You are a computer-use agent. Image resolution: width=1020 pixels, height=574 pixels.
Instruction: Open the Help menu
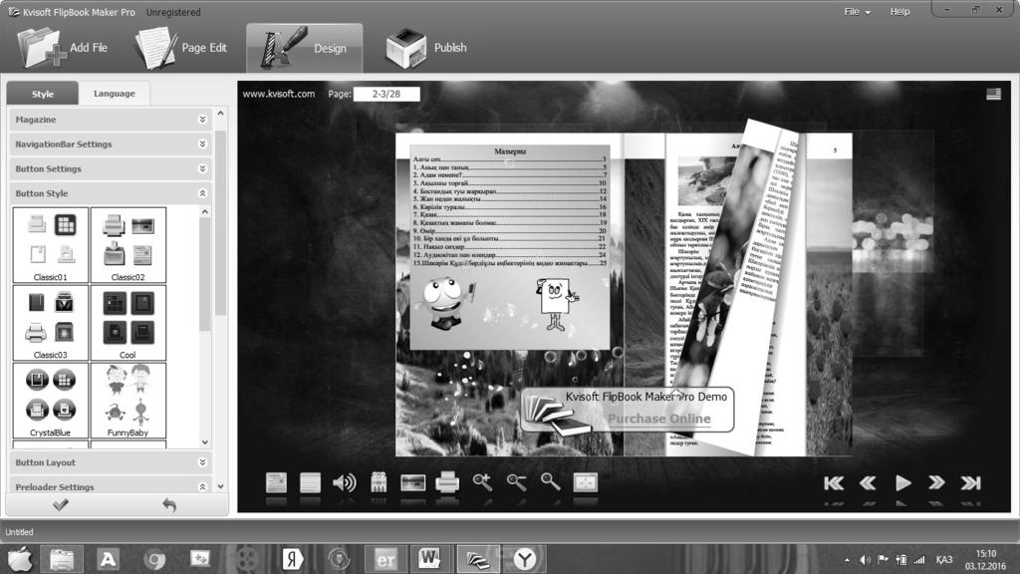899,12
